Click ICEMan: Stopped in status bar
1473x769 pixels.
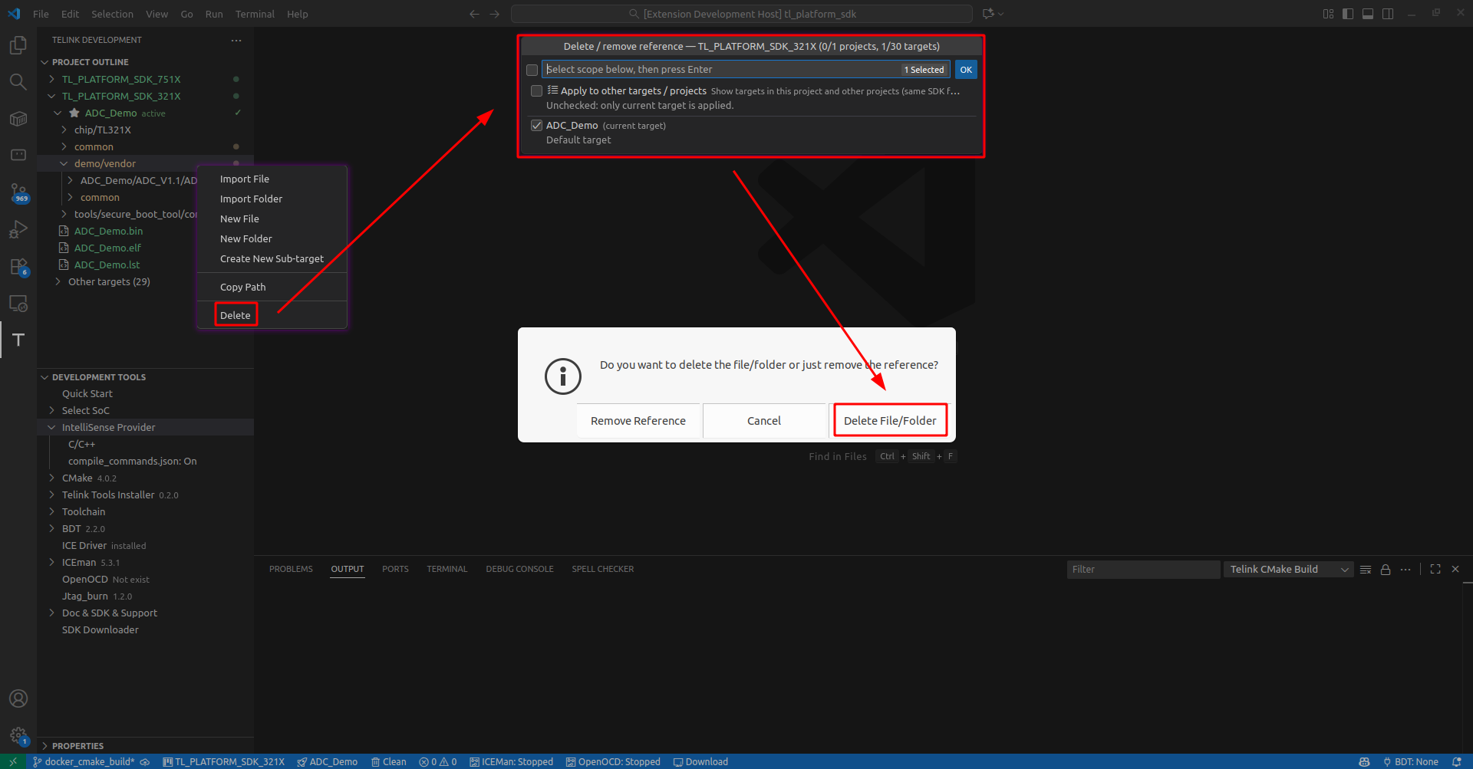point(511,761)
